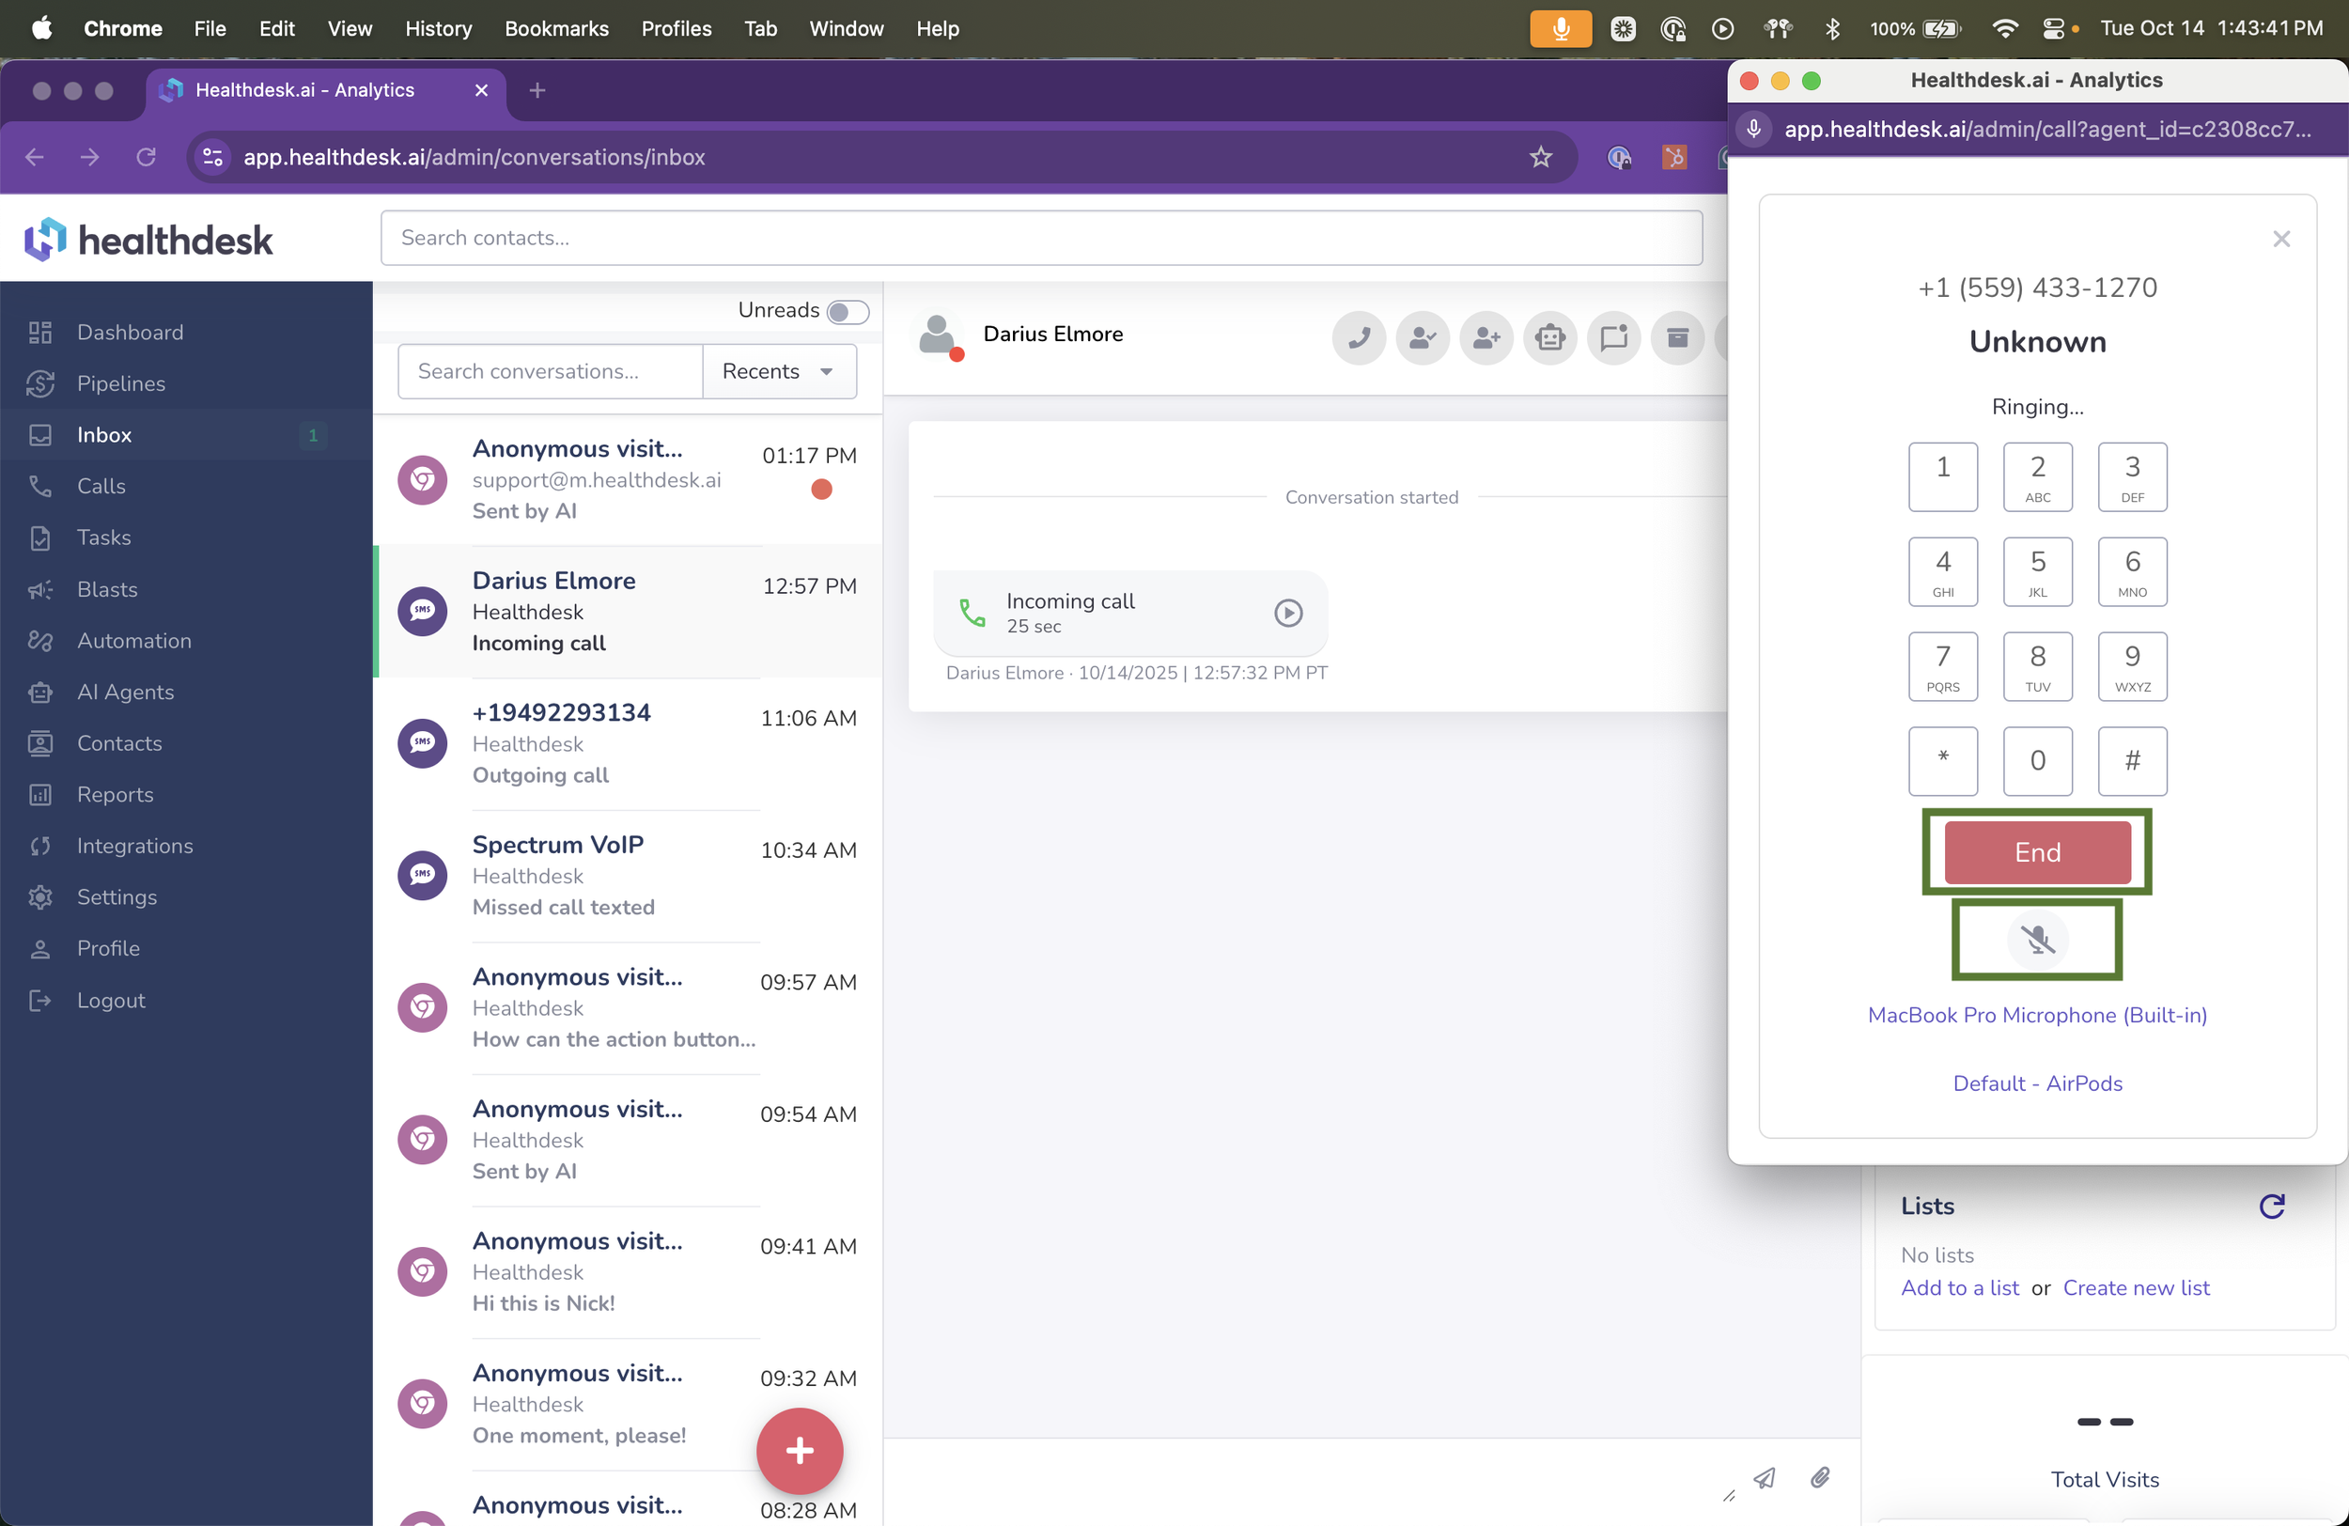
Task: Toggle the Unreads switch
Action: 847,312
